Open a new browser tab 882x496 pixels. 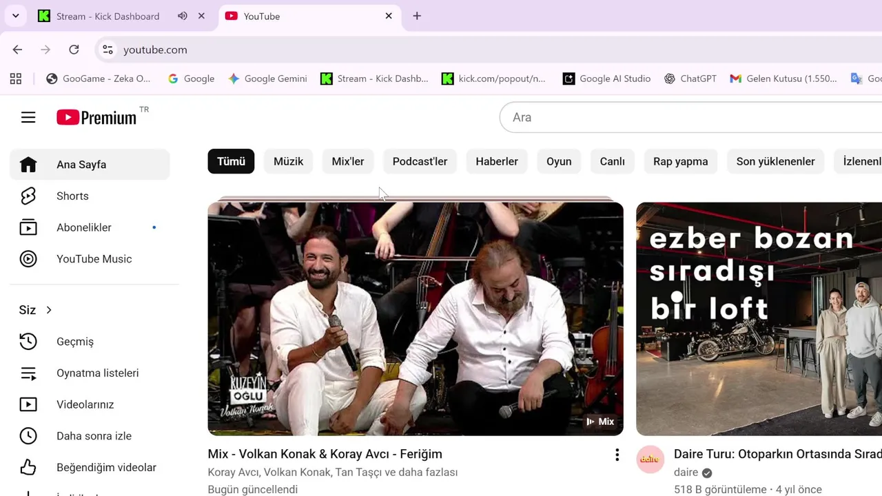417,16
